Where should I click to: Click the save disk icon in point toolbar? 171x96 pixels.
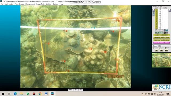pyautogui.click(x=167, y=30)
